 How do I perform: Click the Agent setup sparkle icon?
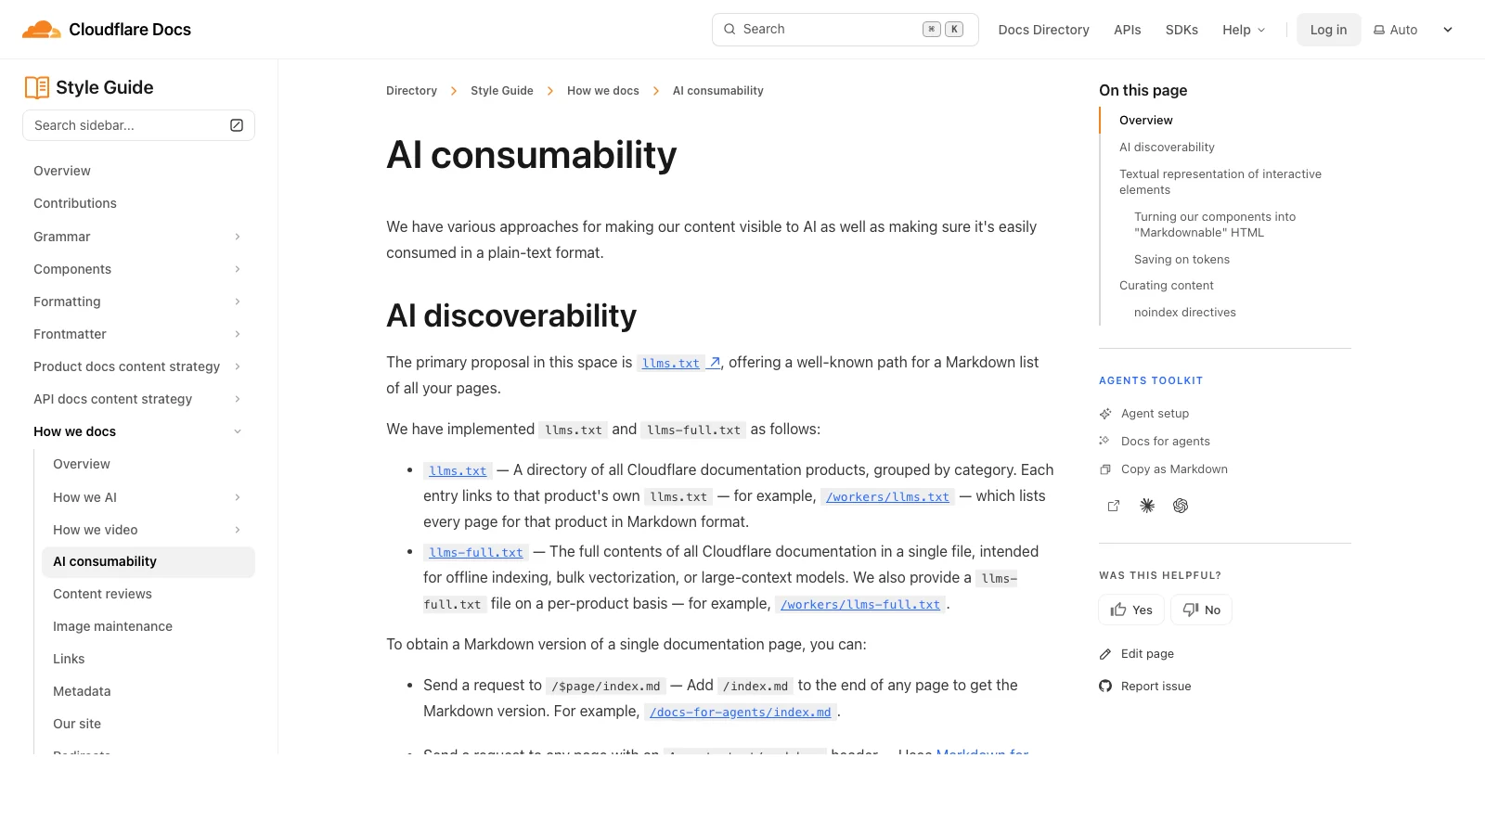pos(1105,414)
